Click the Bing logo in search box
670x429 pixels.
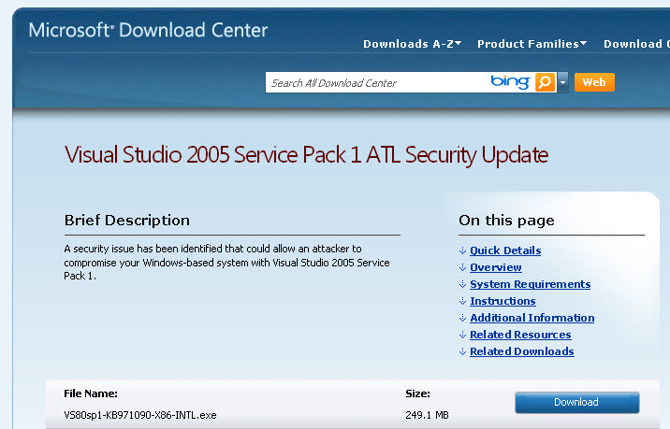tap(510, 81)
